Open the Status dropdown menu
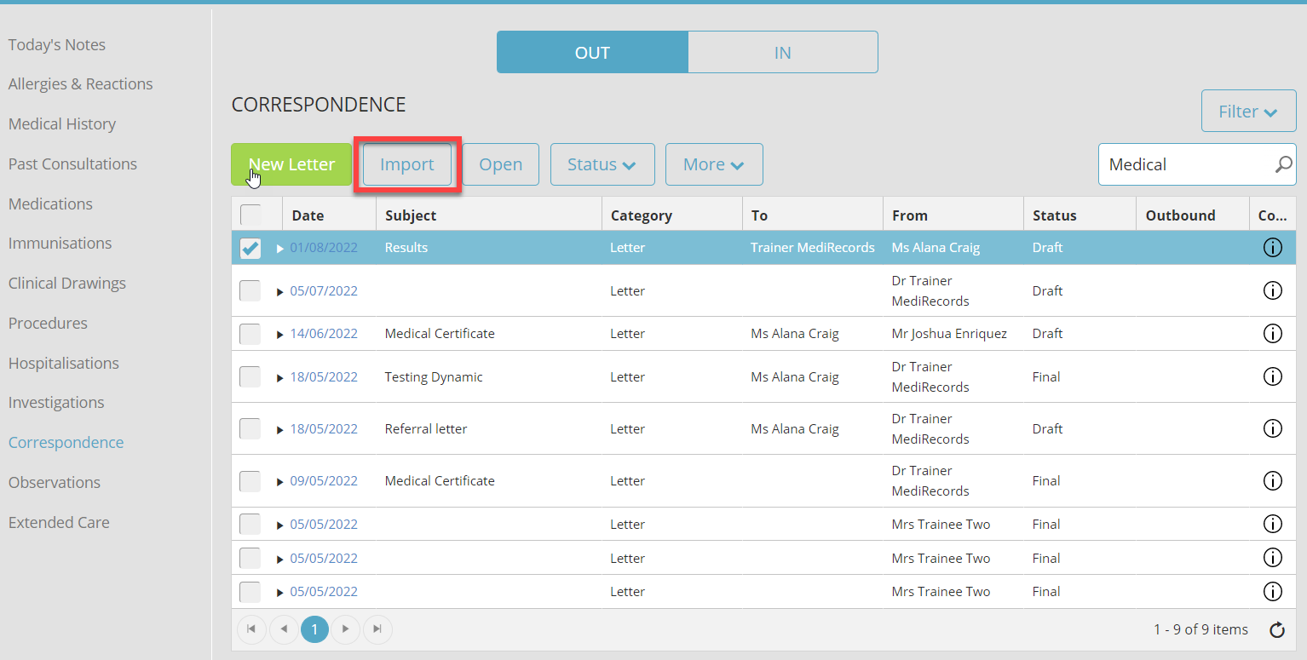The height and width of the screenshot is (660, 1307). 602,164
